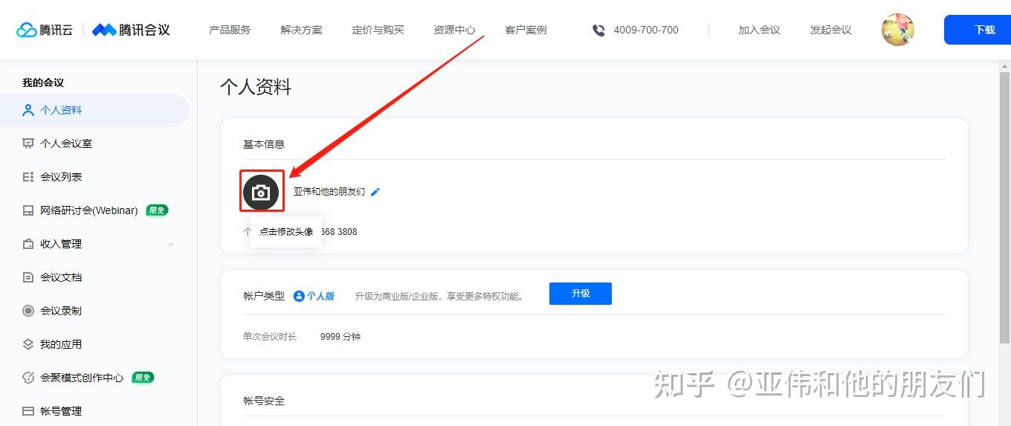Expand the 收入管理 chevron
This screenshot has width=1011, height=426.
click(x=171, y=244)
